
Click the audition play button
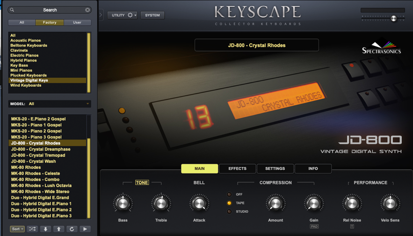click(85, 229)
